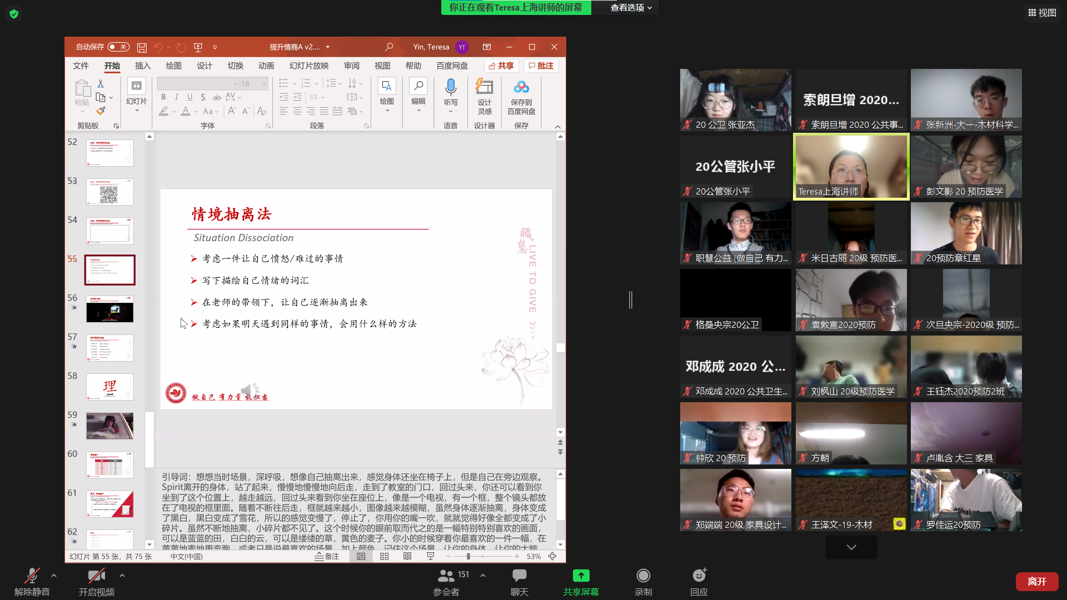Expand the Zoom view options dropdown
The height and width of the screenshot is (600, 1067).
[631, 7]
